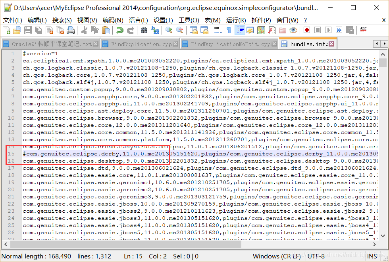Click the vertical scrollbar up arrow
This screenshot has width=389, height=262.
point(383,54)
